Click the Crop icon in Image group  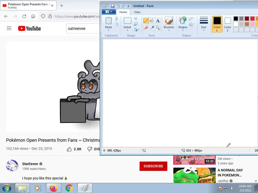tap(136, 18)
